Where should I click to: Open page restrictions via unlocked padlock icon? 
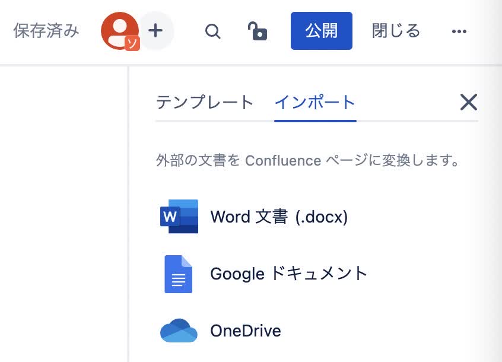point(258,31)
